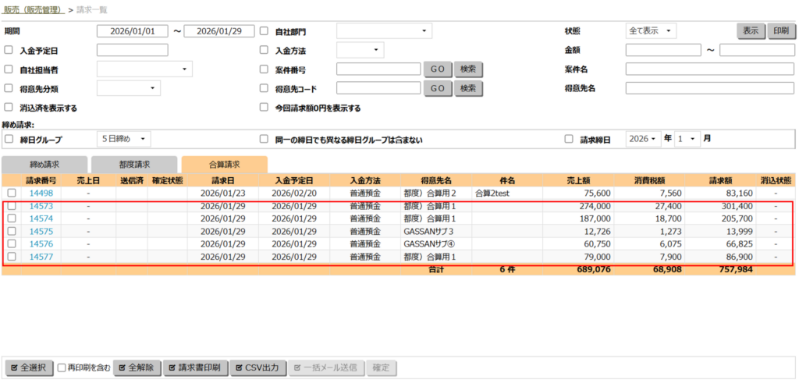Click the 表示 button
The height and width of the screenshot is (387, 799).
(x=751, y=31)
